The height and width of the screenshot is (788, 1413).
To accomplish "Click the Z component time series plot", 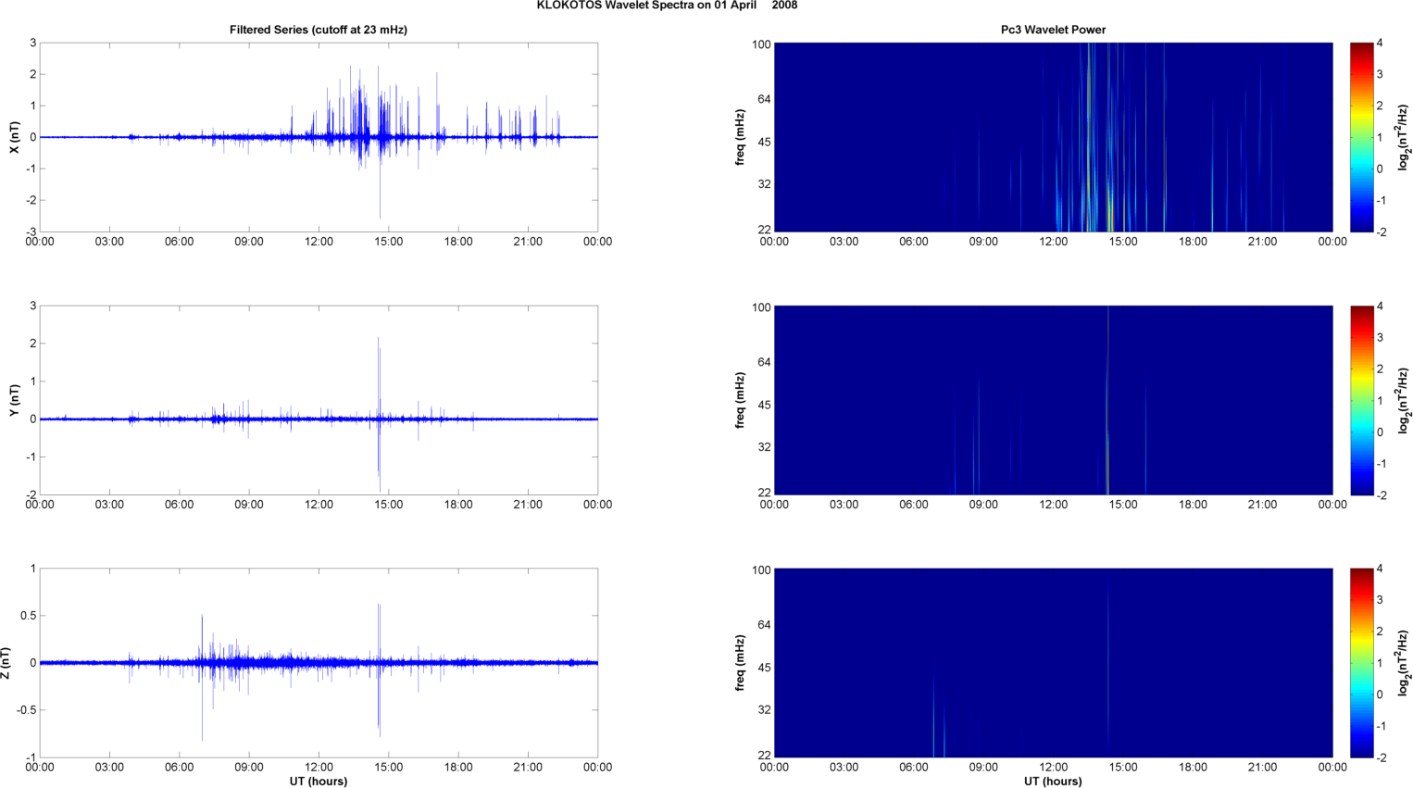I will tap(318, 663).
